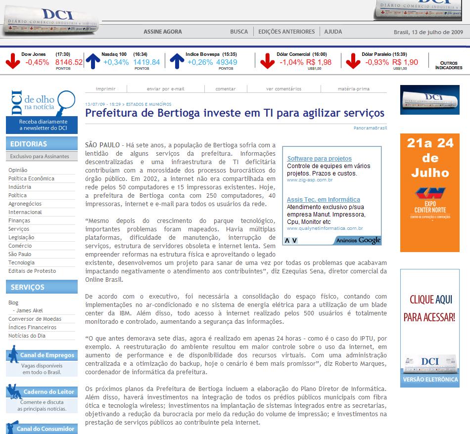Click the Dólar Comercial down arrow icon
The width and height of the screenshot is (470, 434).
267,61
